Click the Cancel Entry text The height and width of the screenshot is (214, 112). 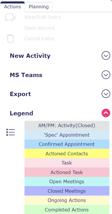click(x=39, y=39)
